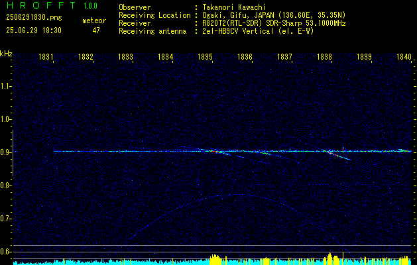Select the 2el-HB9CV Vertical antenna text
This screenshot has height=265, width=417.
[258, 31]
